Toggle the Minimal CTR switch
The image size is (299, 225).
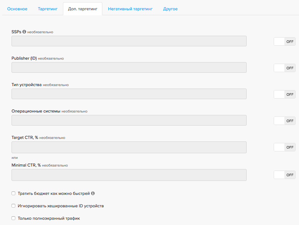(284, 175)
